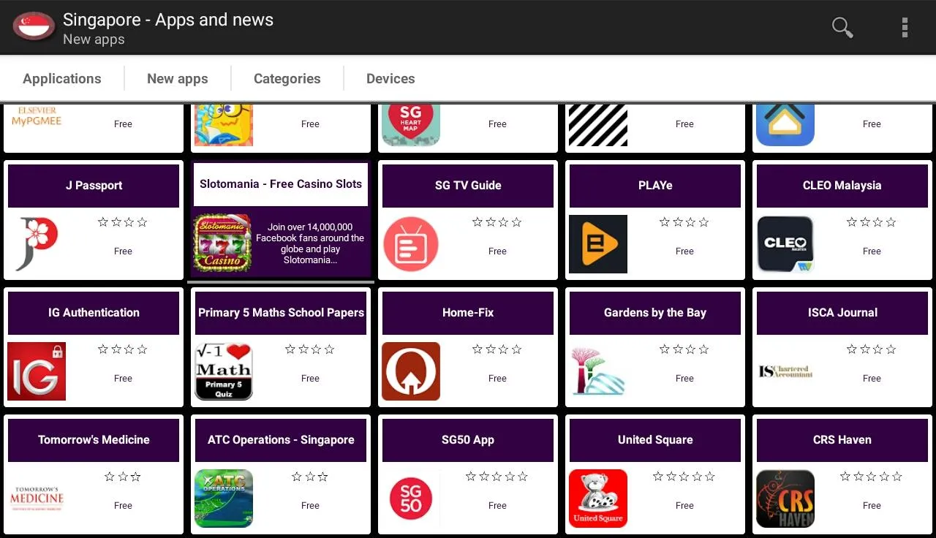Open the ATC Operations app icon
936x538 pixels.
[224, 499]
